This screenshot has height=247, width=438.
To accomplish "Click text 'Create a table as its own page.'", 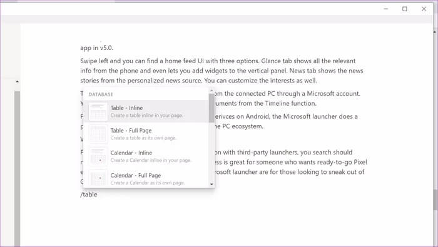I will (x=143, y=138).
